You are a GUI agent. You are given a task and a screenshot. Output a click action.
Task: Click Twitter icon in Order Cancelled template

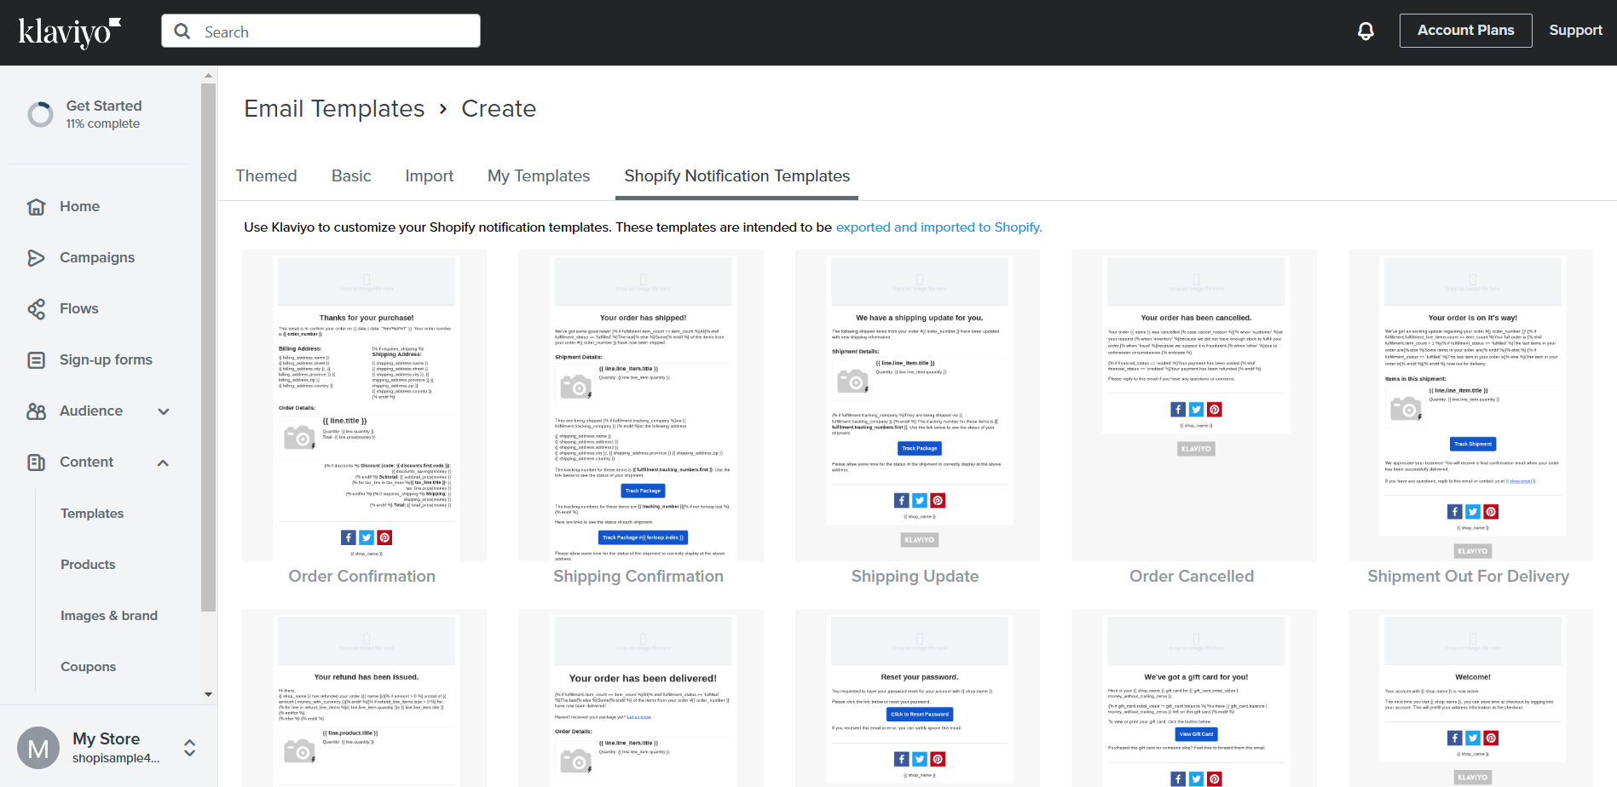[x=1197, y=410]
